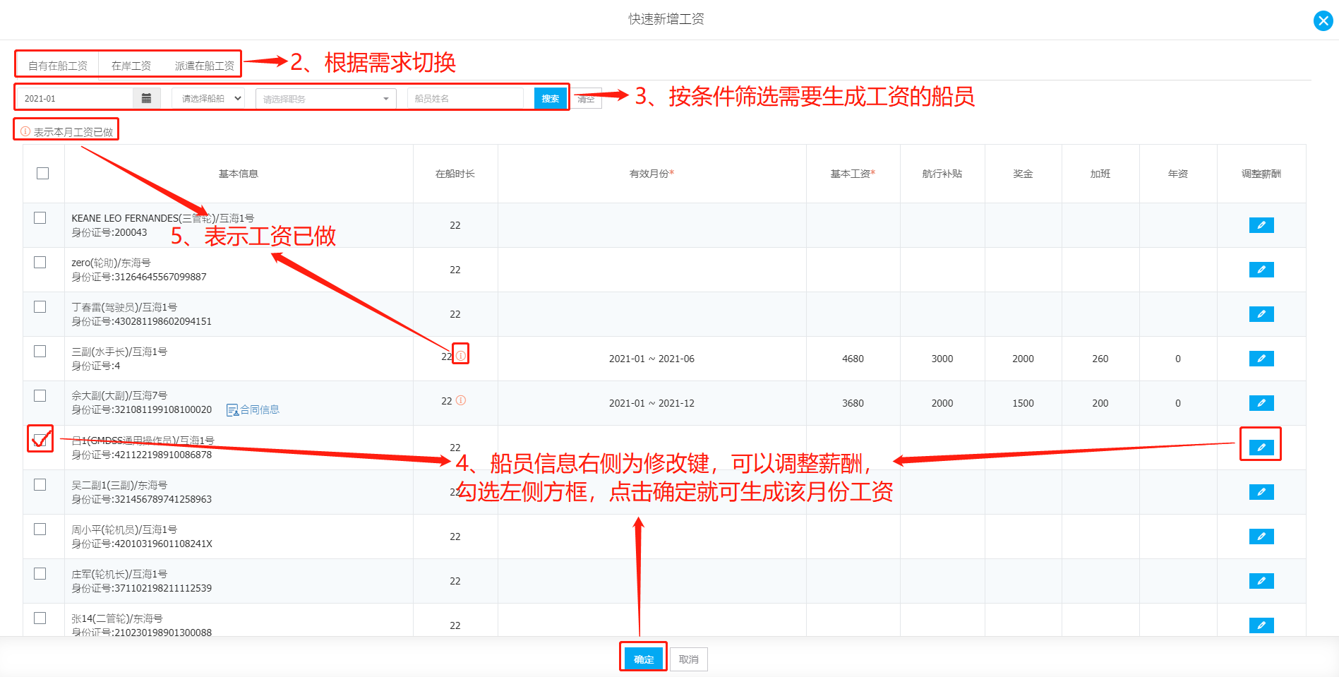
Task: Click edit pencil for KEANE LEO FERNANDES row
Action: [1261, 225]
